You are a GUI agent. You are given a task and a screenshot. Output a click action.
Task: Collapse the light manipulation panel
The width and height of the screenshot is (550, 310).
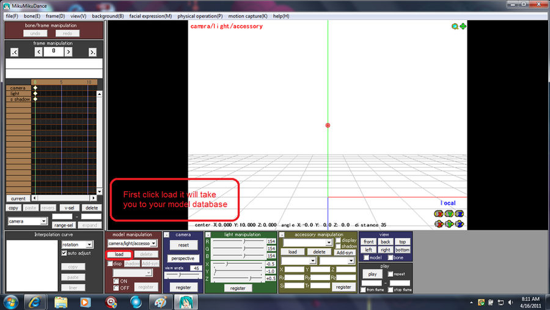click(x=208, y=235)
